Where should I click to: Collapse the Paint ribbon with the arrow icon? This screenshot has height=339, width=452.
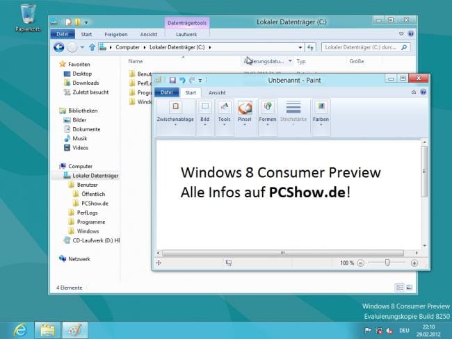pos(414,92)
